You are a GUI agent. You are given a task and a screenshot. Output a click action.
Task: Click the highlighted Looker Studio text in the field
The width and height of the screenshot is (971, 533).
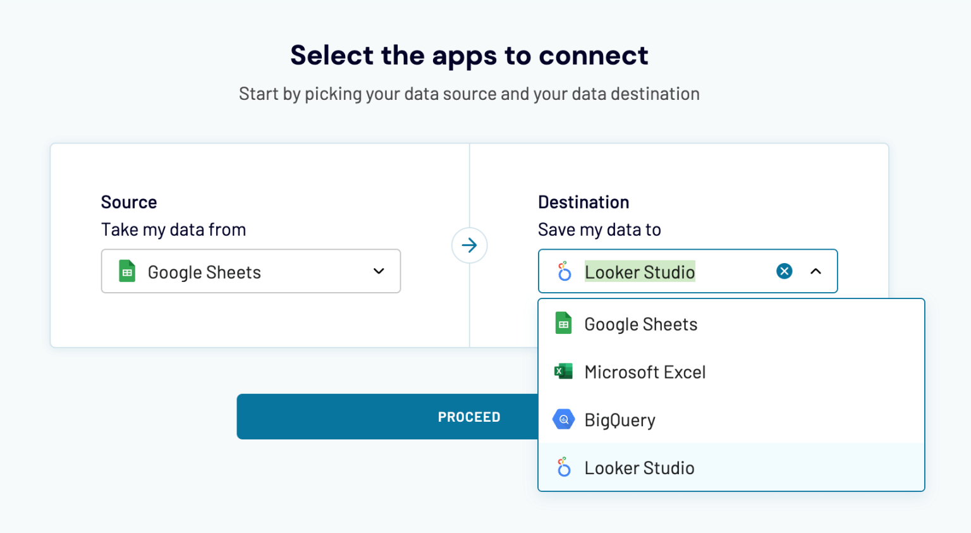[x=640, y=271]
